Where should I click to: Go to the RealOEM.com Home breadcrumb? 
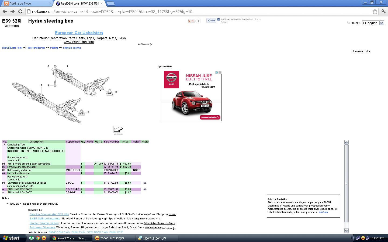tap(12, 48)
